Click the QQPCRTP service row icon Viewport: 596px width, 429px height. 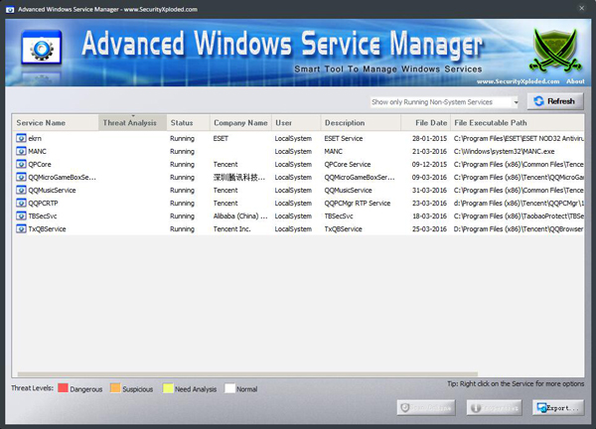tap(21, 203)
